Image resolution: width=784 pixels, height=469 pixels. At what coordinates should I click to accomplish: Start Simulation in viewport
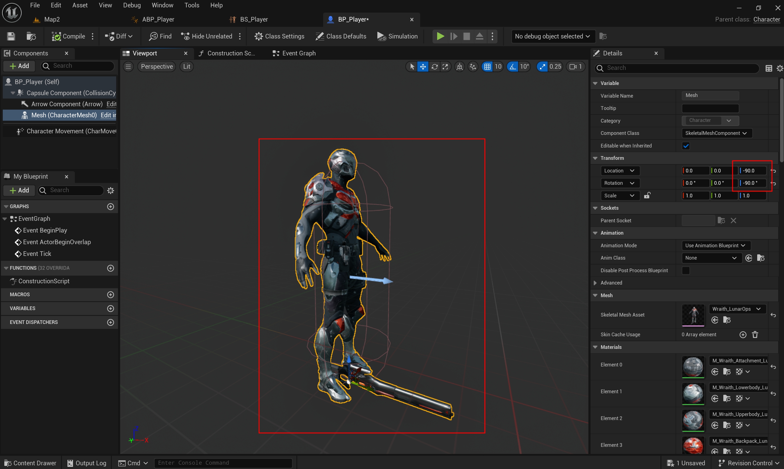(x=397, y=36)
